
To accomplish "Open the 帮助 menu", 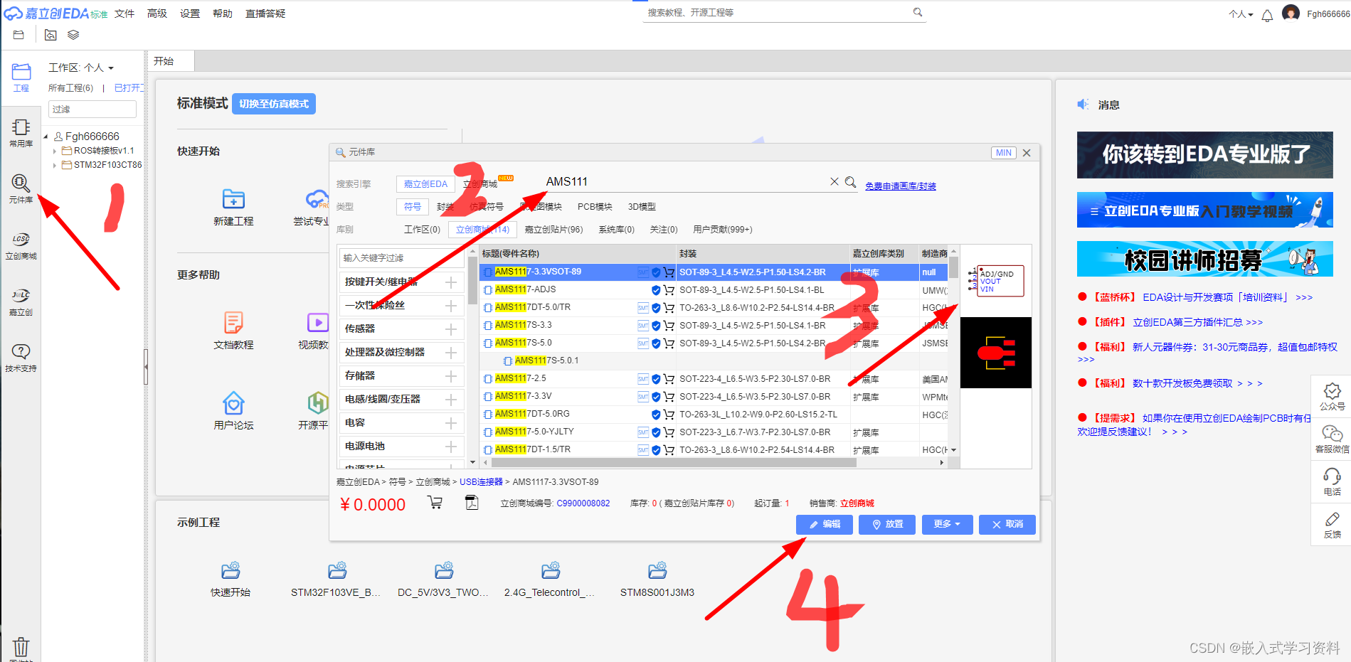I will coord(223,14).
